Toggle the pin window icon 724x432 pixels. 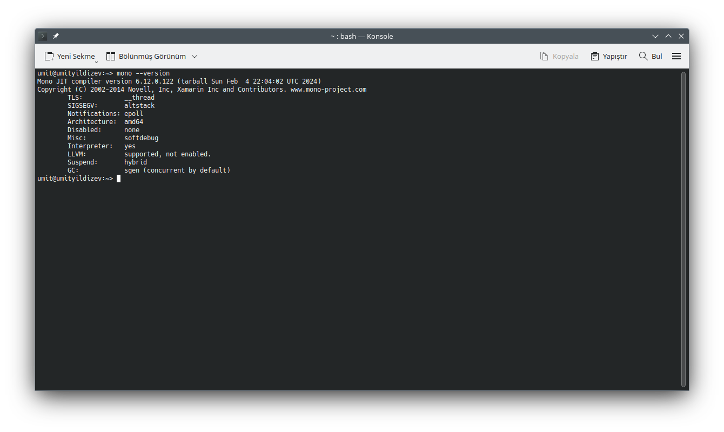point(56,36)
